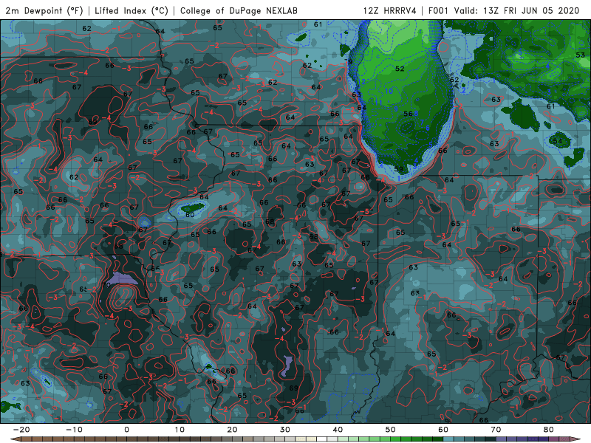Viewport: 591px width, 443px height.
Task: Click the '0' color scale label
Action: tap(126, 430)
